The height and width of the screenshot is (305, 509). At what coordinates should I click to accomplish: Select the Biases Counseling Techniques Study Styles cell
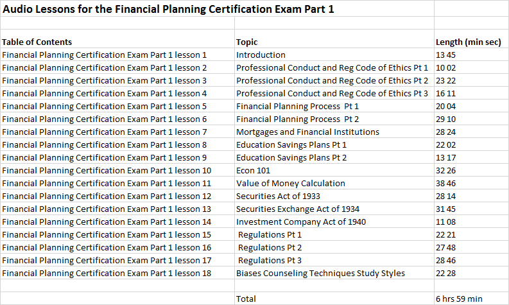(320, 273)
